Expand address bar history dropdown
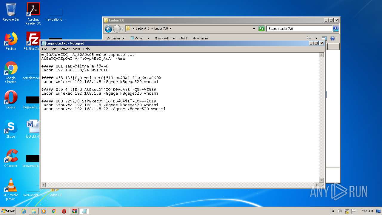The height and width of the screenshot is (215, 382). [254, 29]
